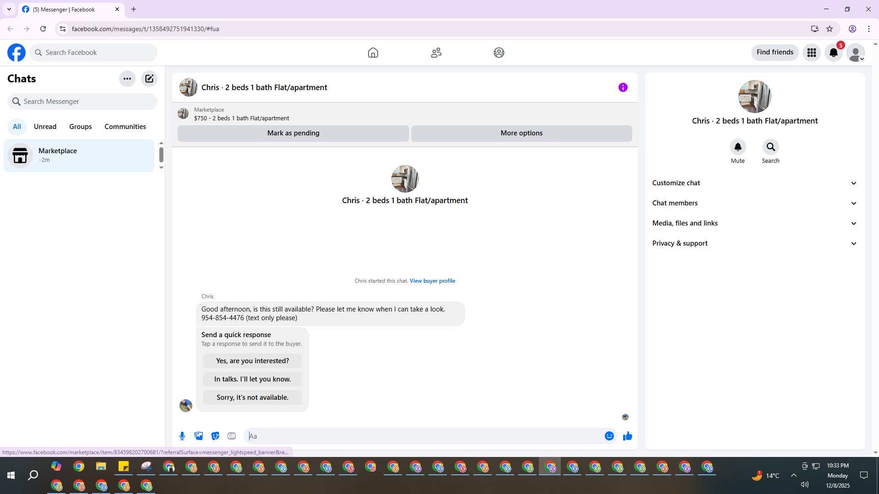Image resolution: width=879 pixels, height=494 pixels.
Task: Select the Groups chats filter
Action: (81, 127)
